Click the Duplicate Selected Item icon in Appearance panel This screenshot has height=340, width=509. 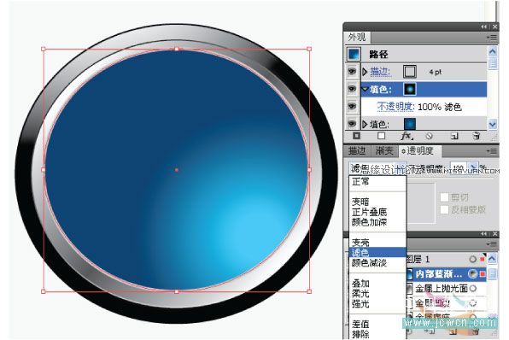pyautogui.click(x=454, y=136)
